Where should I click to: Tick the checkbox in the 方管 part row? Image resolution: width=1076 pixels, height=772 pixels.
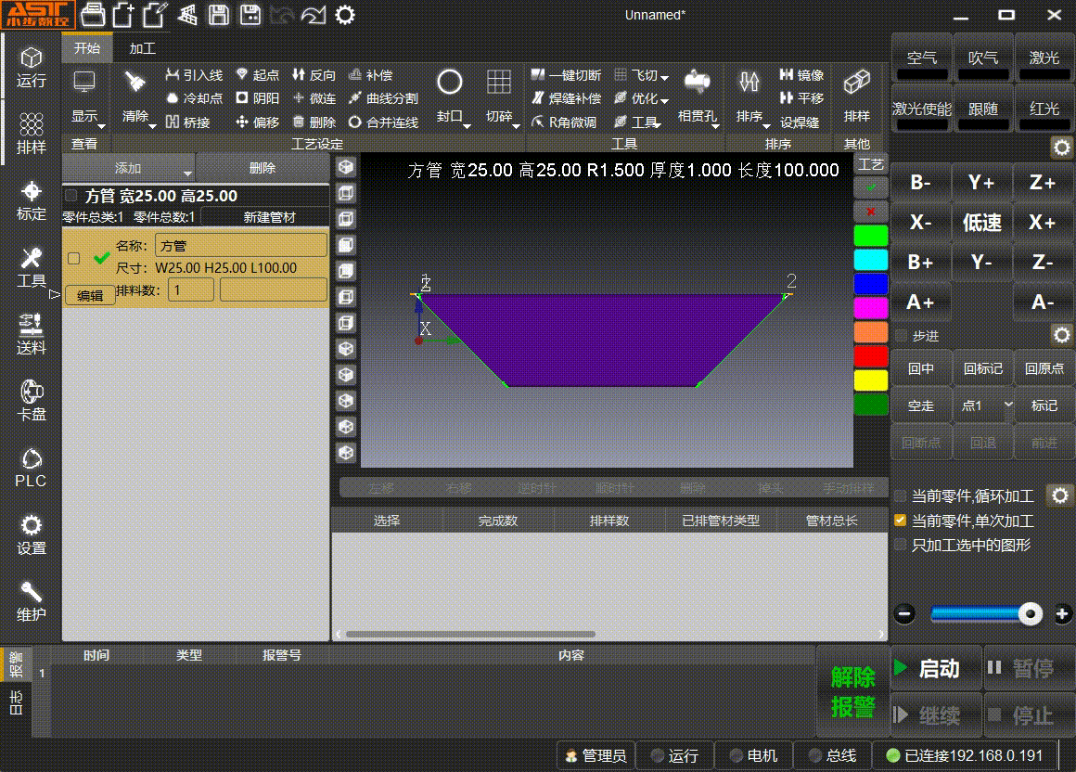(x=74, y=258)
